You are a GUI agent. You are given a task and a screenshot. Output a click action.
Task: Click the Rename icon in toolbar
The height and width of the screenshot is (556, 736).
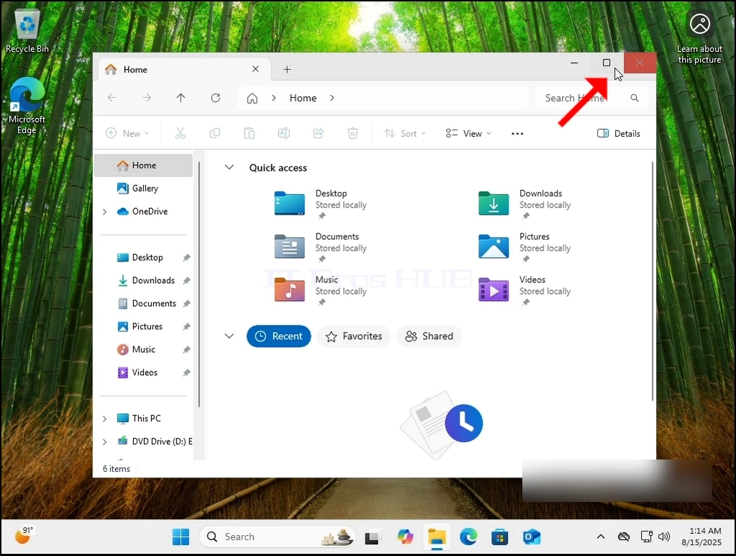284,133
